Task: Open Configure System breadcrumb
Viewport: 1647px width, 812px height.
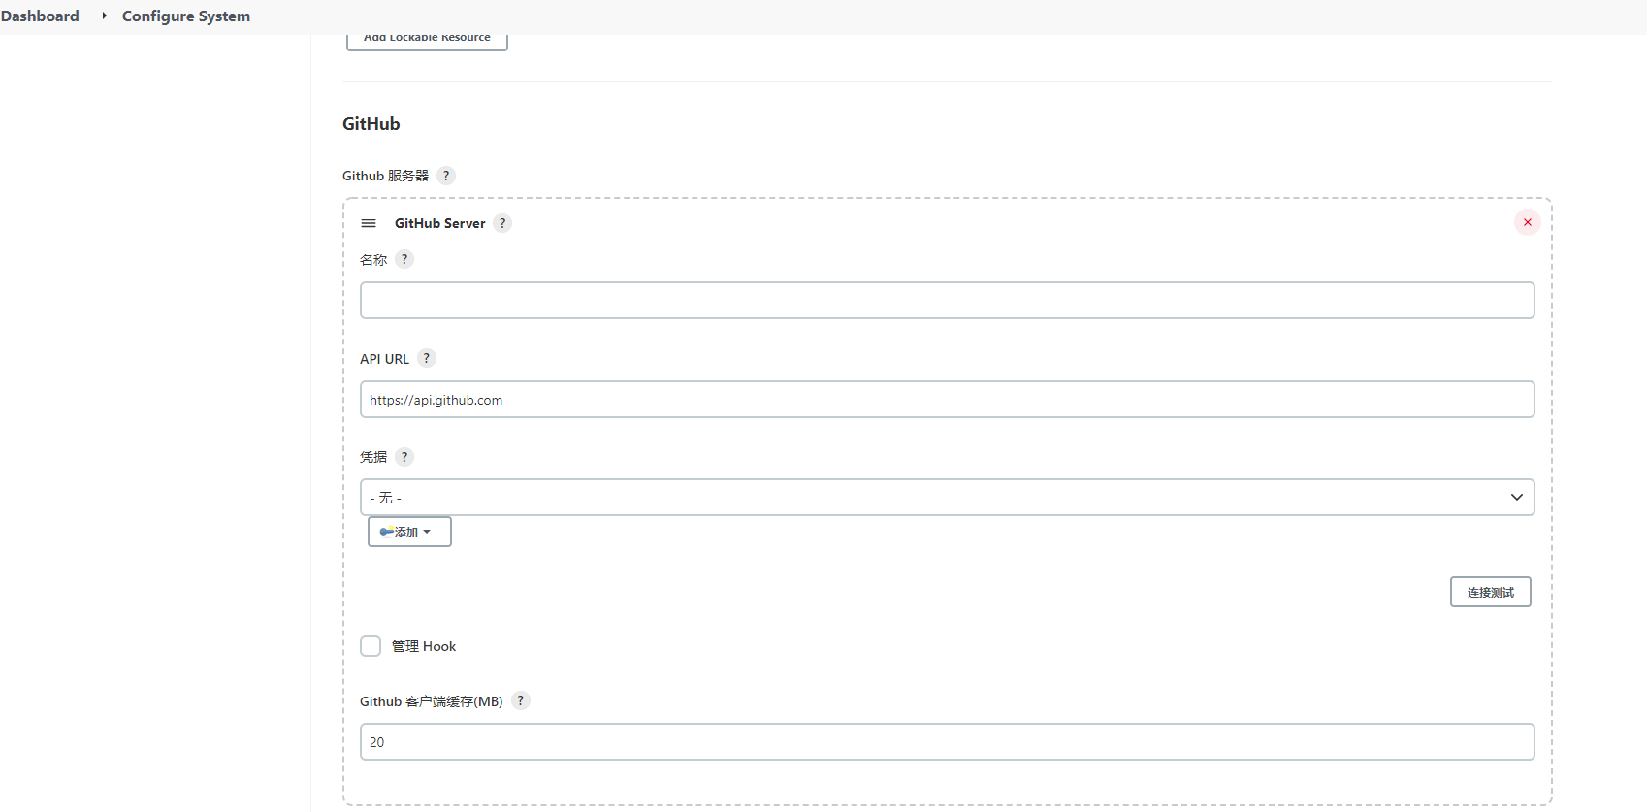Action: (x=186, y=16)
